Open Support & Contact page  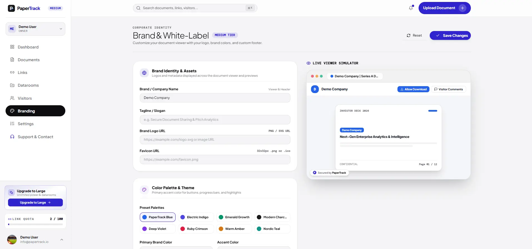click(x=36, y=137)
